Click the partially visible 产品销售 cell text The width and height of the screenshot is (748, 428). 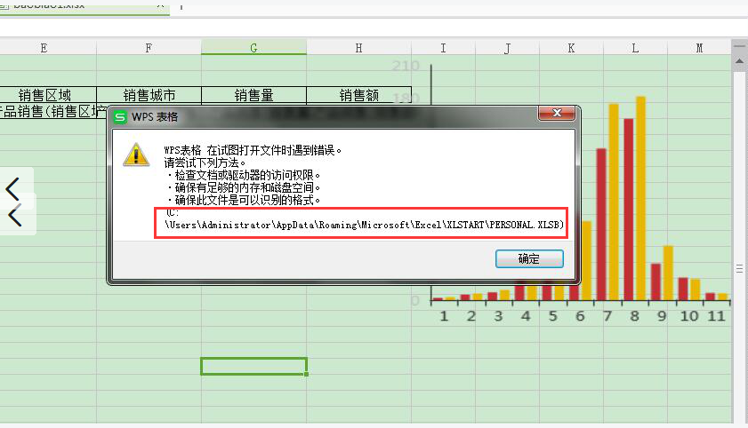click(53, 111)
